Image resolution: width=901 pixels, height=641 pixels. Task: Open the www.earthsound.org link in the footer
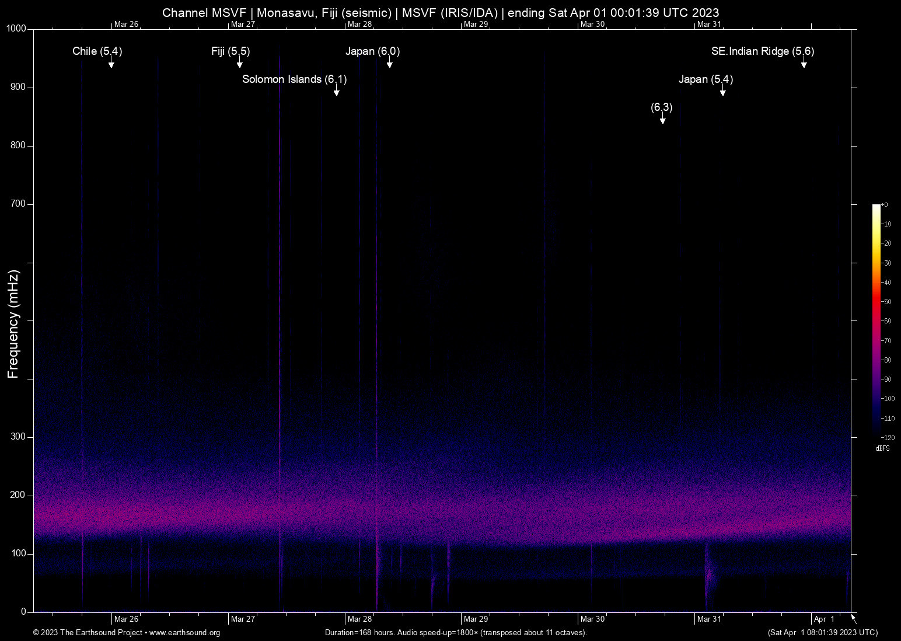pyautogui.click(x=184, y=633)
